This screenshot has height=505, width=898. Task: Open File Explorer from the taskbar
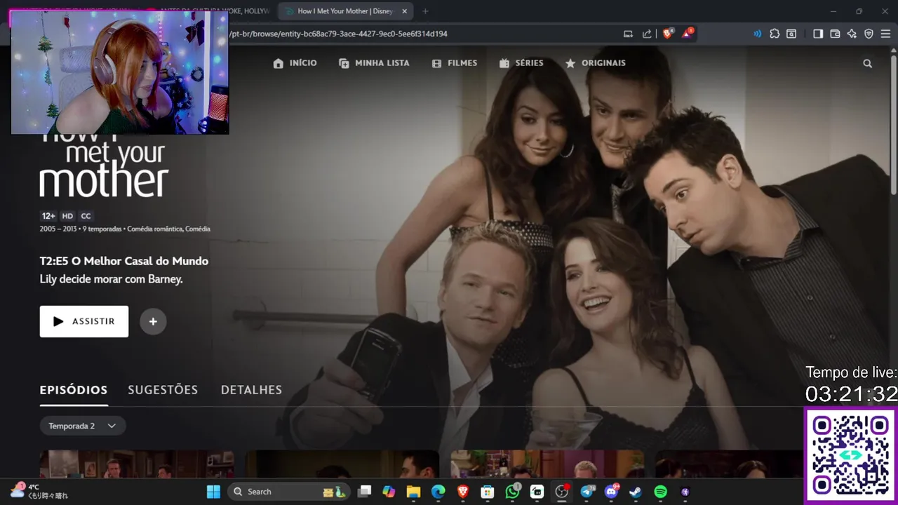point(413,492)
